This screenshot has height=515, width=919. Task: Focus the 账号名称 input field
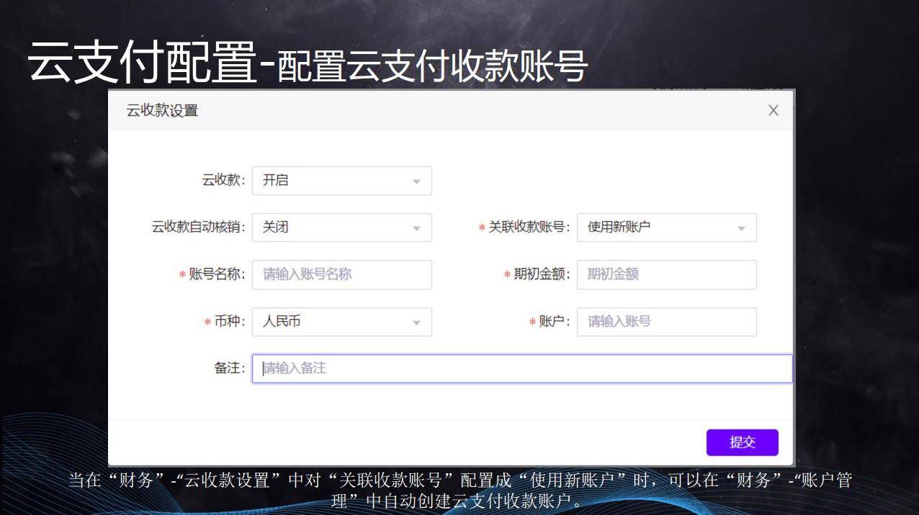[342, 274]
